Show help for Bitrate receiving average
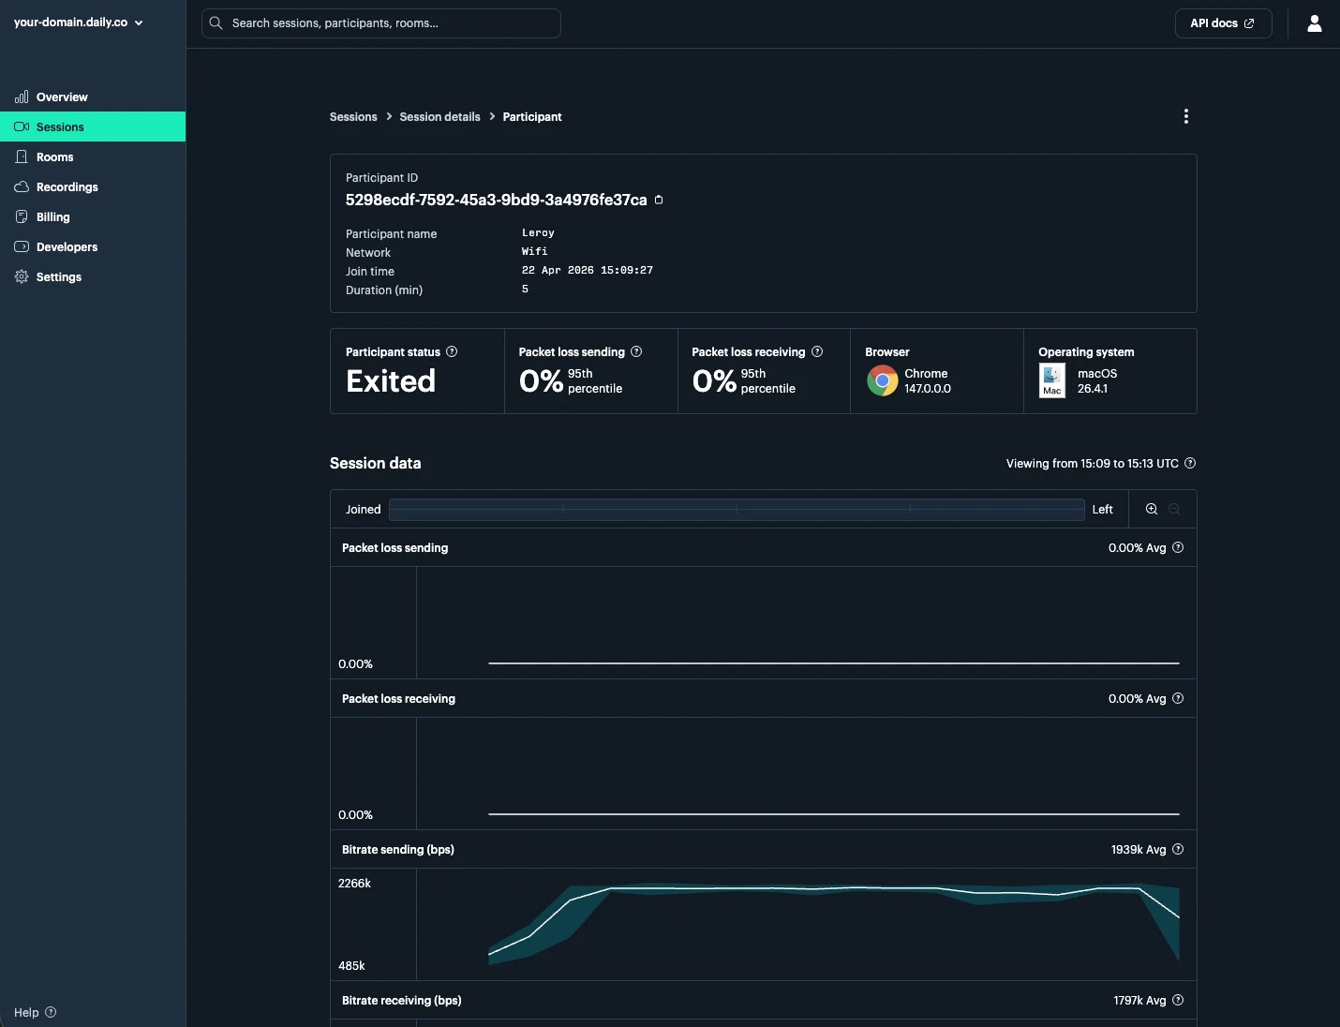Image resolution: width=1340 pixels, height=1027 pixels. click(x=1178, y=1000)
